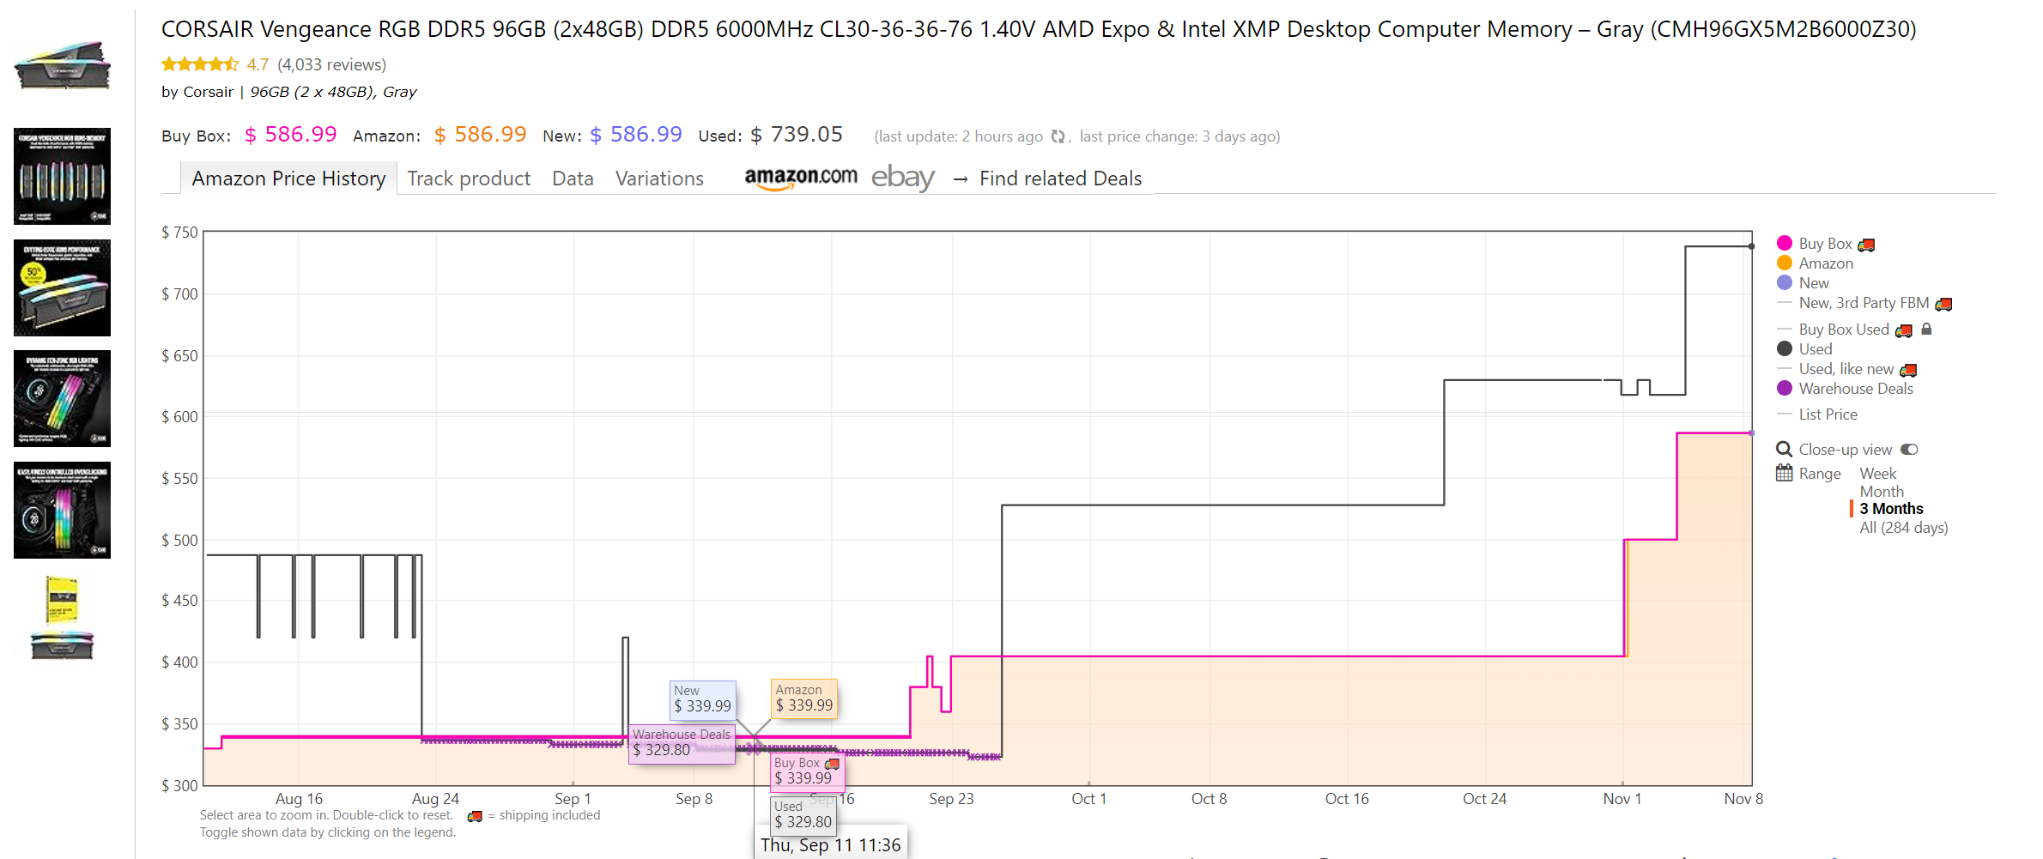Toggle the Buy Box Used series label
The width and height of the screenshot is (2043, 859).
coord(1844,330)
